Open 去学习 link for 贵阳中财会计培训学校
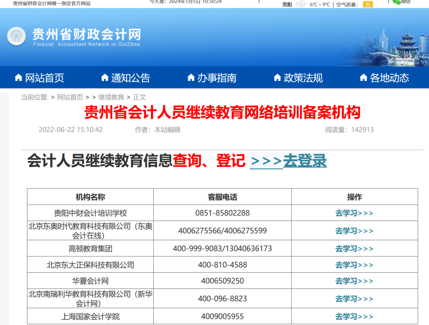Image resolution: width=429 pixels, height=325 pixels. coord(354,213)
